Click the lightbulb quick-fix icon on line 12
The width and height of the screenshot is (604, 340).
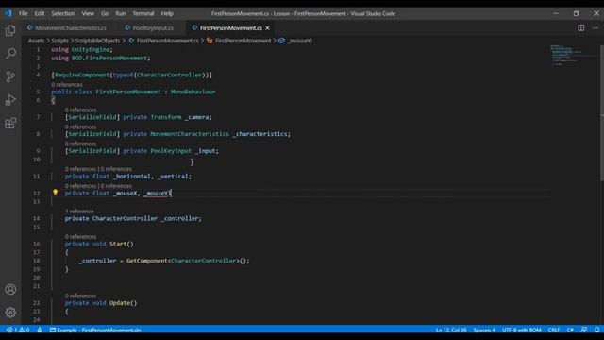click(55, 193)
